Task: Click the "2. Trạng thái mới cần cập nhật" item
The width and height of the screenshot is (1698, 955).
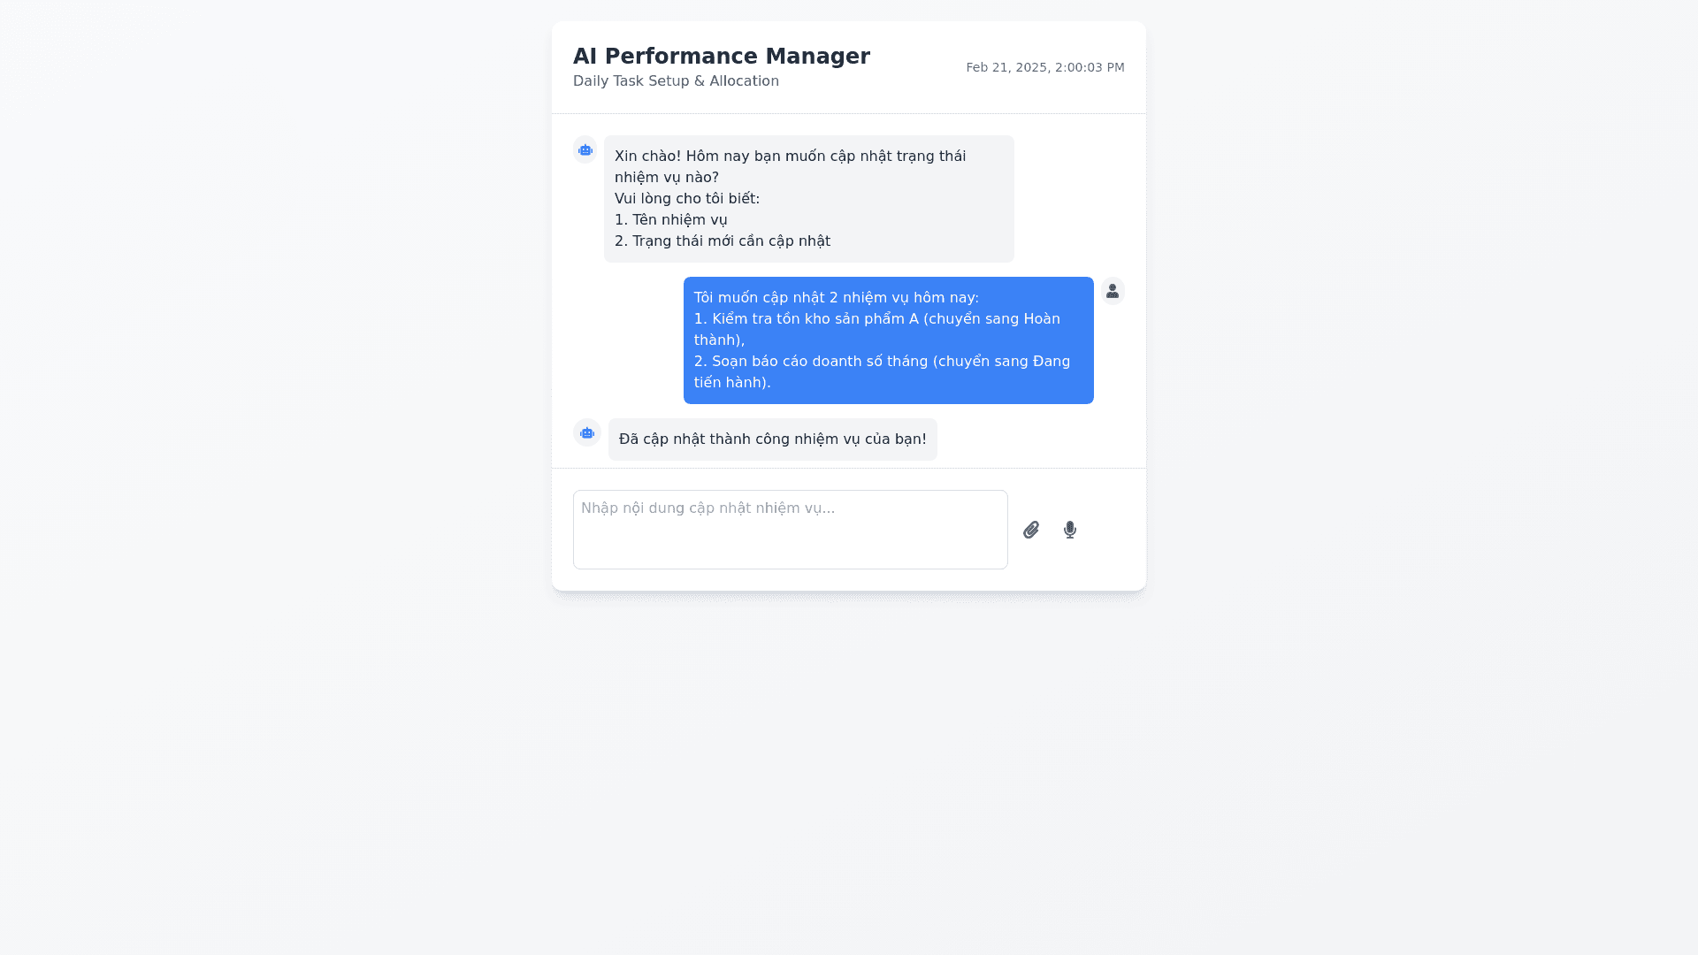Action: point(722,241)
